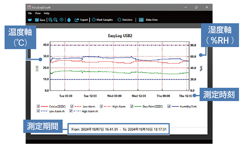Click the EasyLogGraph app icon in title bar
The height and width of the screenshot is (149, 243).
pos(30,7)
